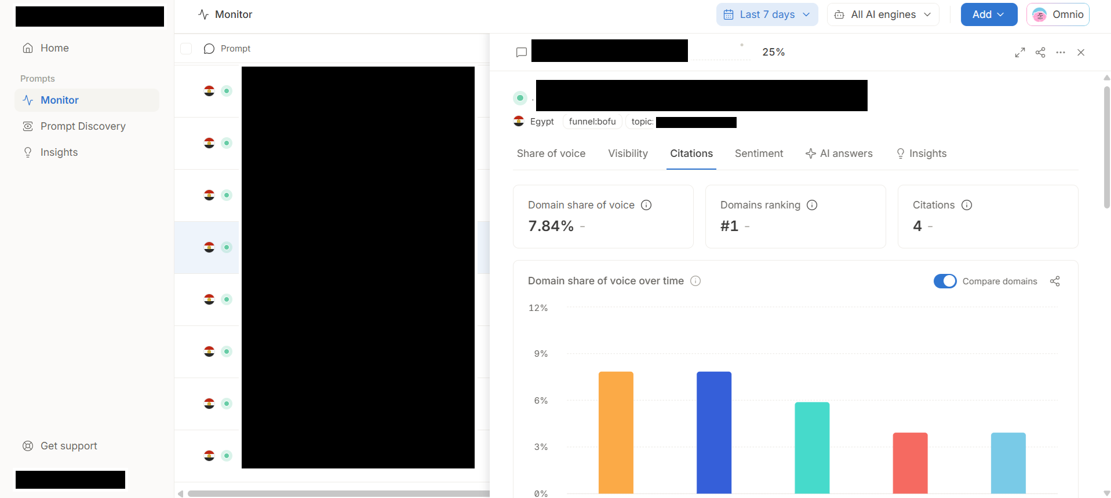Click the teal bar in the chart
Viewport: 1111px width, 498px height.
coord(812,448)
